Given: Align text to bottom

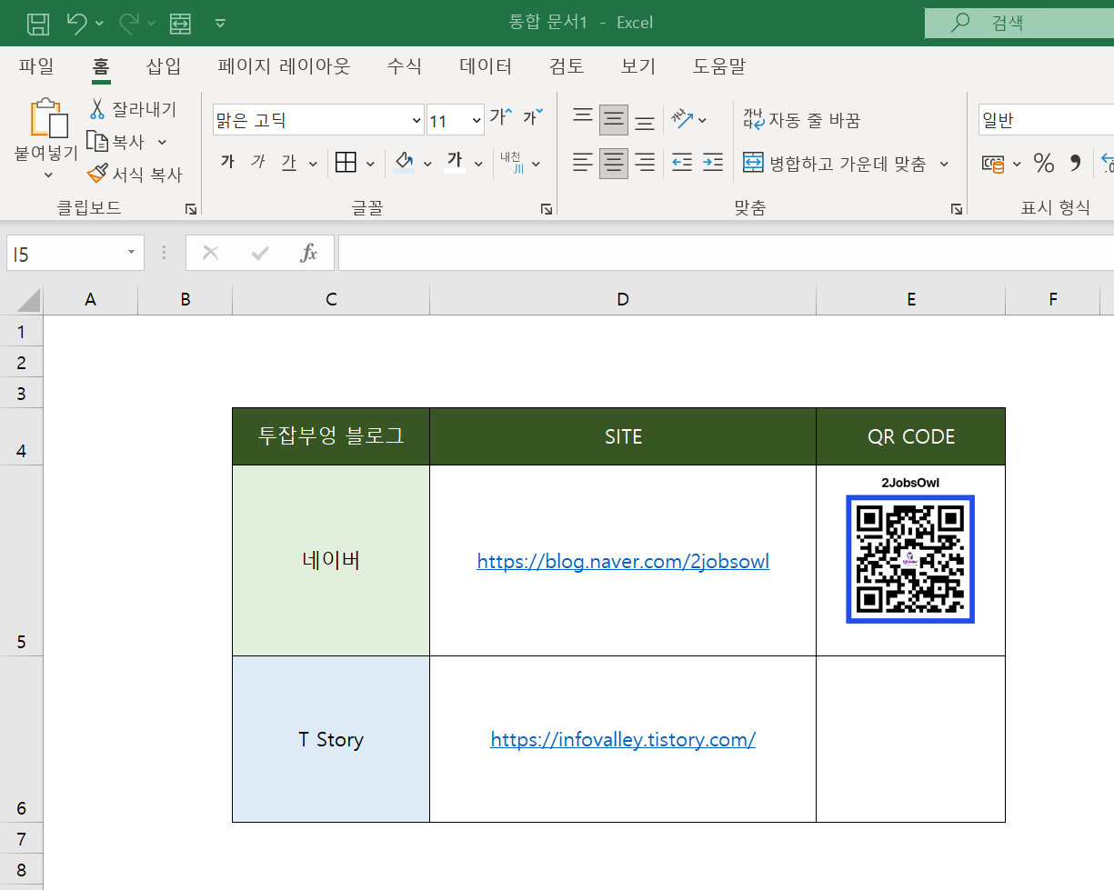Looking at the screenshot, I should click(645, 122).
